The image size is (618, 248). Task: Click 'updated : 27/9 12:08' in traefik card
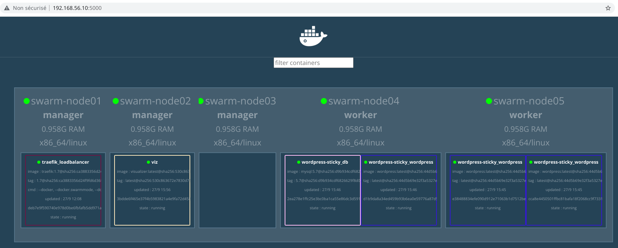[x=63, y=199]
